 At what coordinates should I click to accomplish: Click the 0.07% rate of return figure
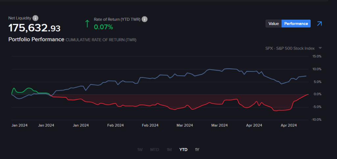[x=103, y=27]
